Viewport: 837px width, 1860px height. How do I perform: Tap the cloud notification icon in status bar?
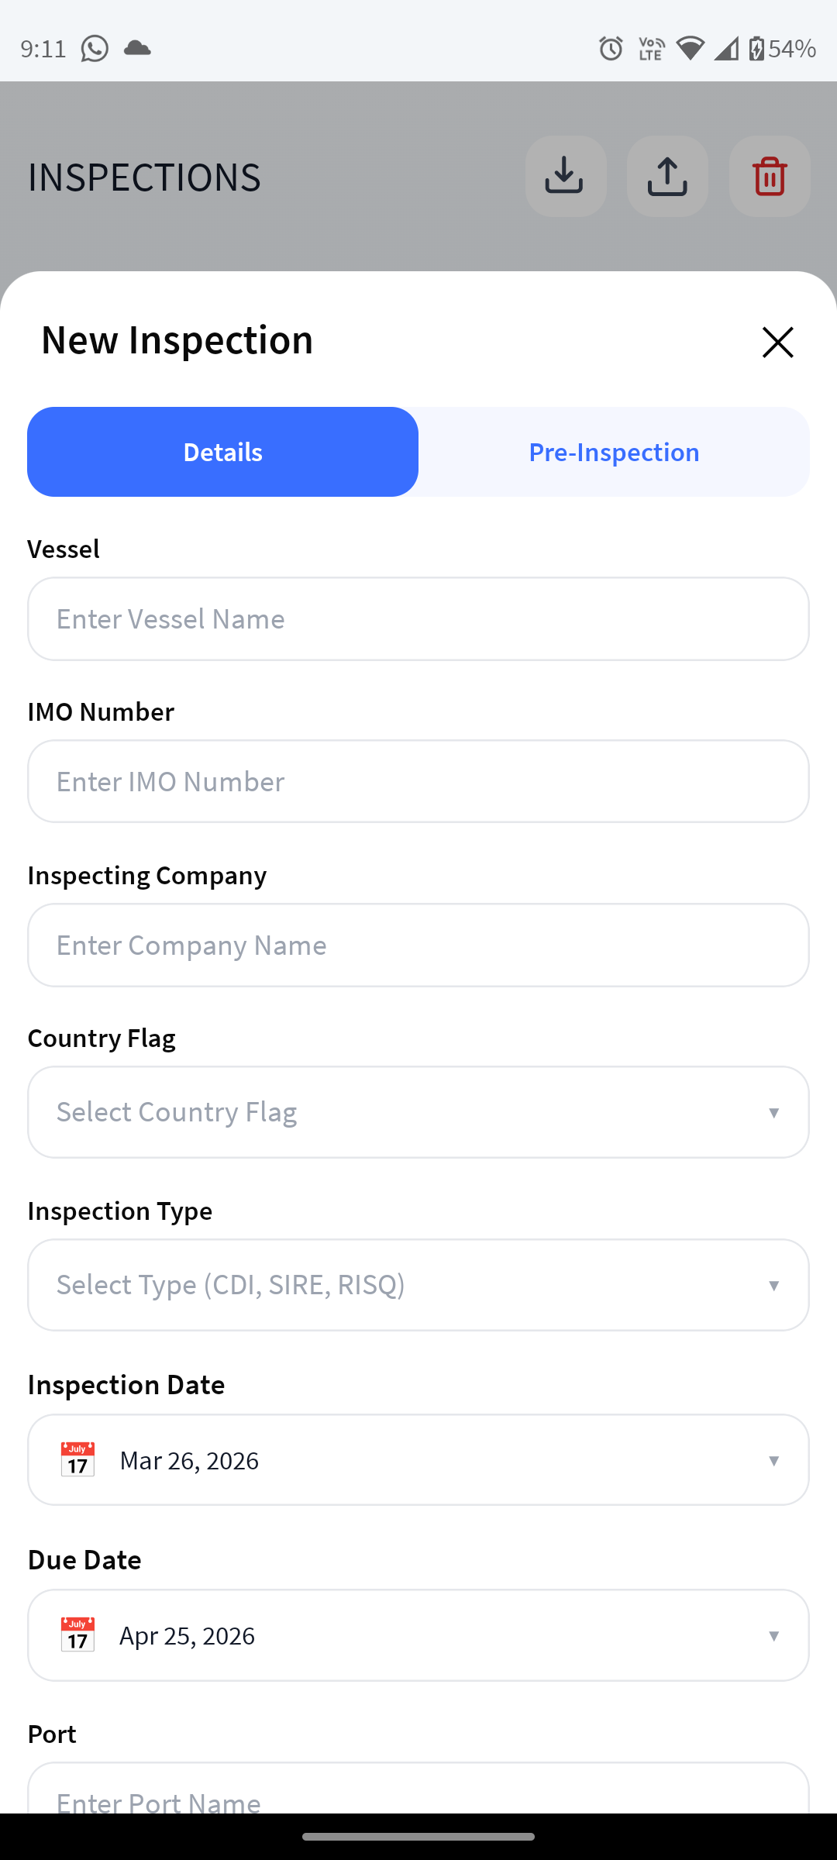pos(137,48)
